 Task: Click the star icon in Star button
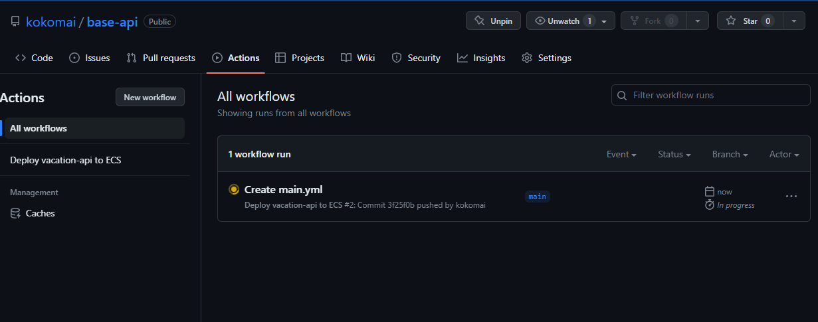tap(731, 21)
